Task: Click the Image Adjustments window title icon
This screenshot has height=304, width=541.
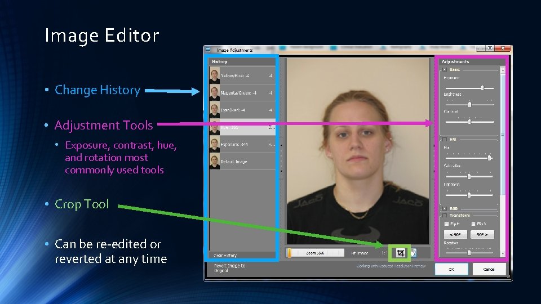Action: click(x=208, y=50)
